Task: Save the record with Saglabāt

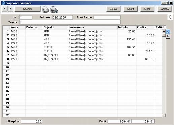Action: pos(164,9)
